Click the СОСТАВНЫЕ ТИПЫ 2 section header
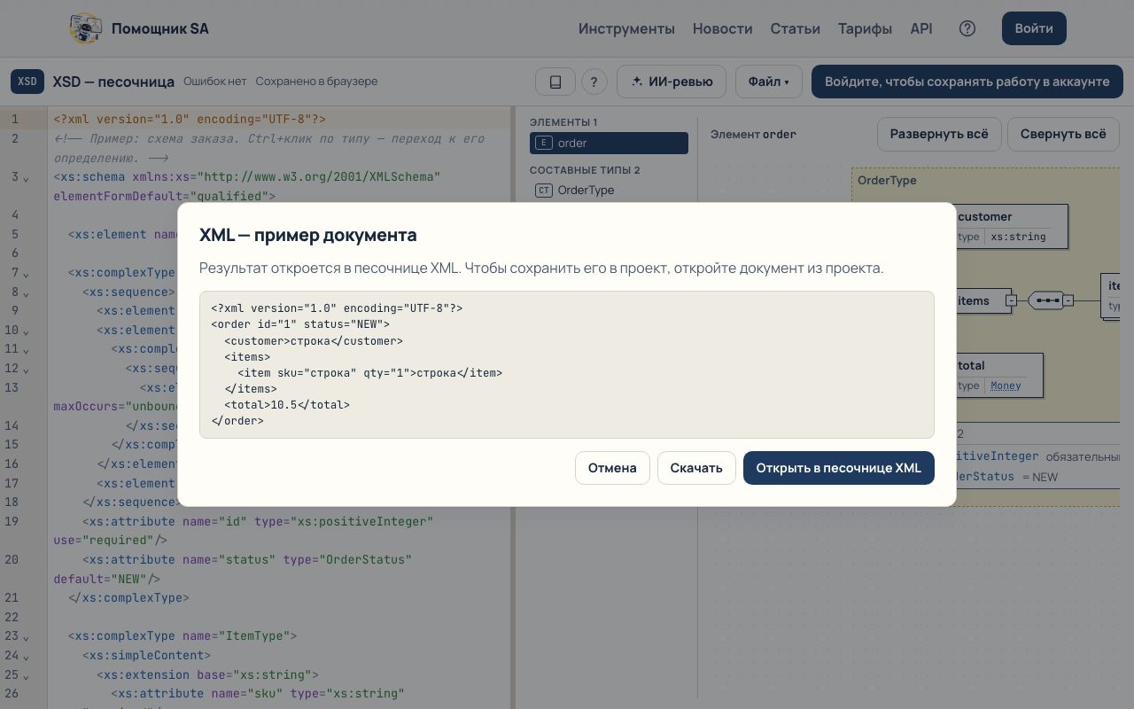 tap(585, 170)
